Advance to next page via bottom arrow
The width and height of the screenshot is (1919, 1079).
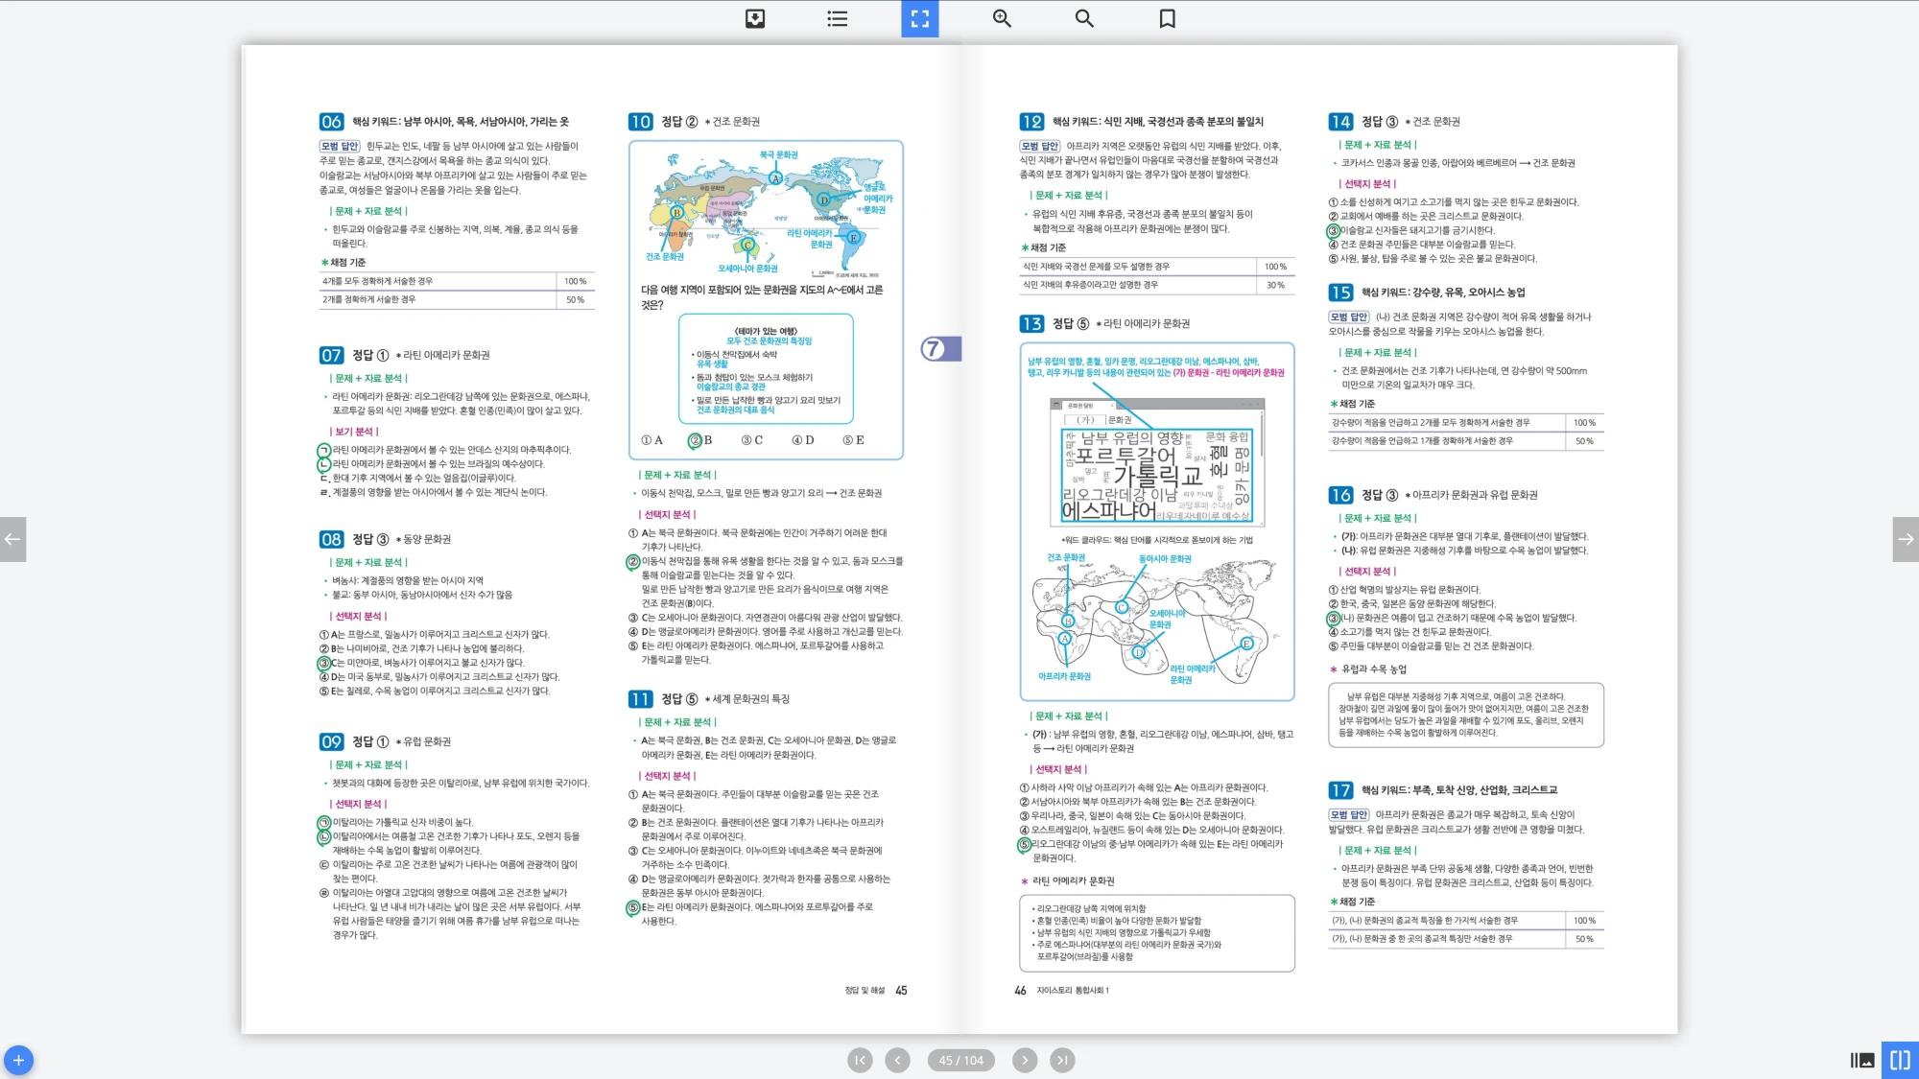pyautogui.click(x=1025, y=1060)
